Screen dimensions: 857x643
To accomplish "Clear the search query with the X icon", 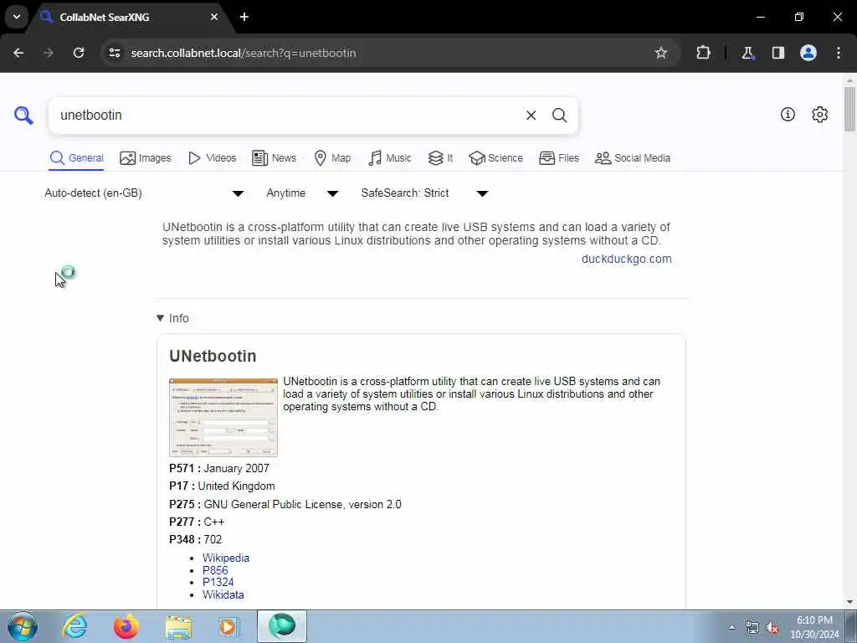I will point(531,116).
